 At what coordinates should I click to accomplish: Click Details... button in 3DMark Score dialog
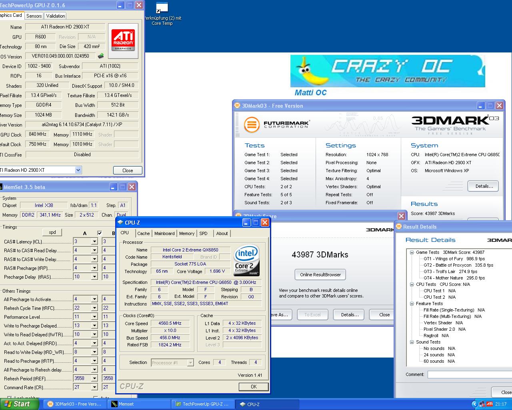[x=350, y=315]
